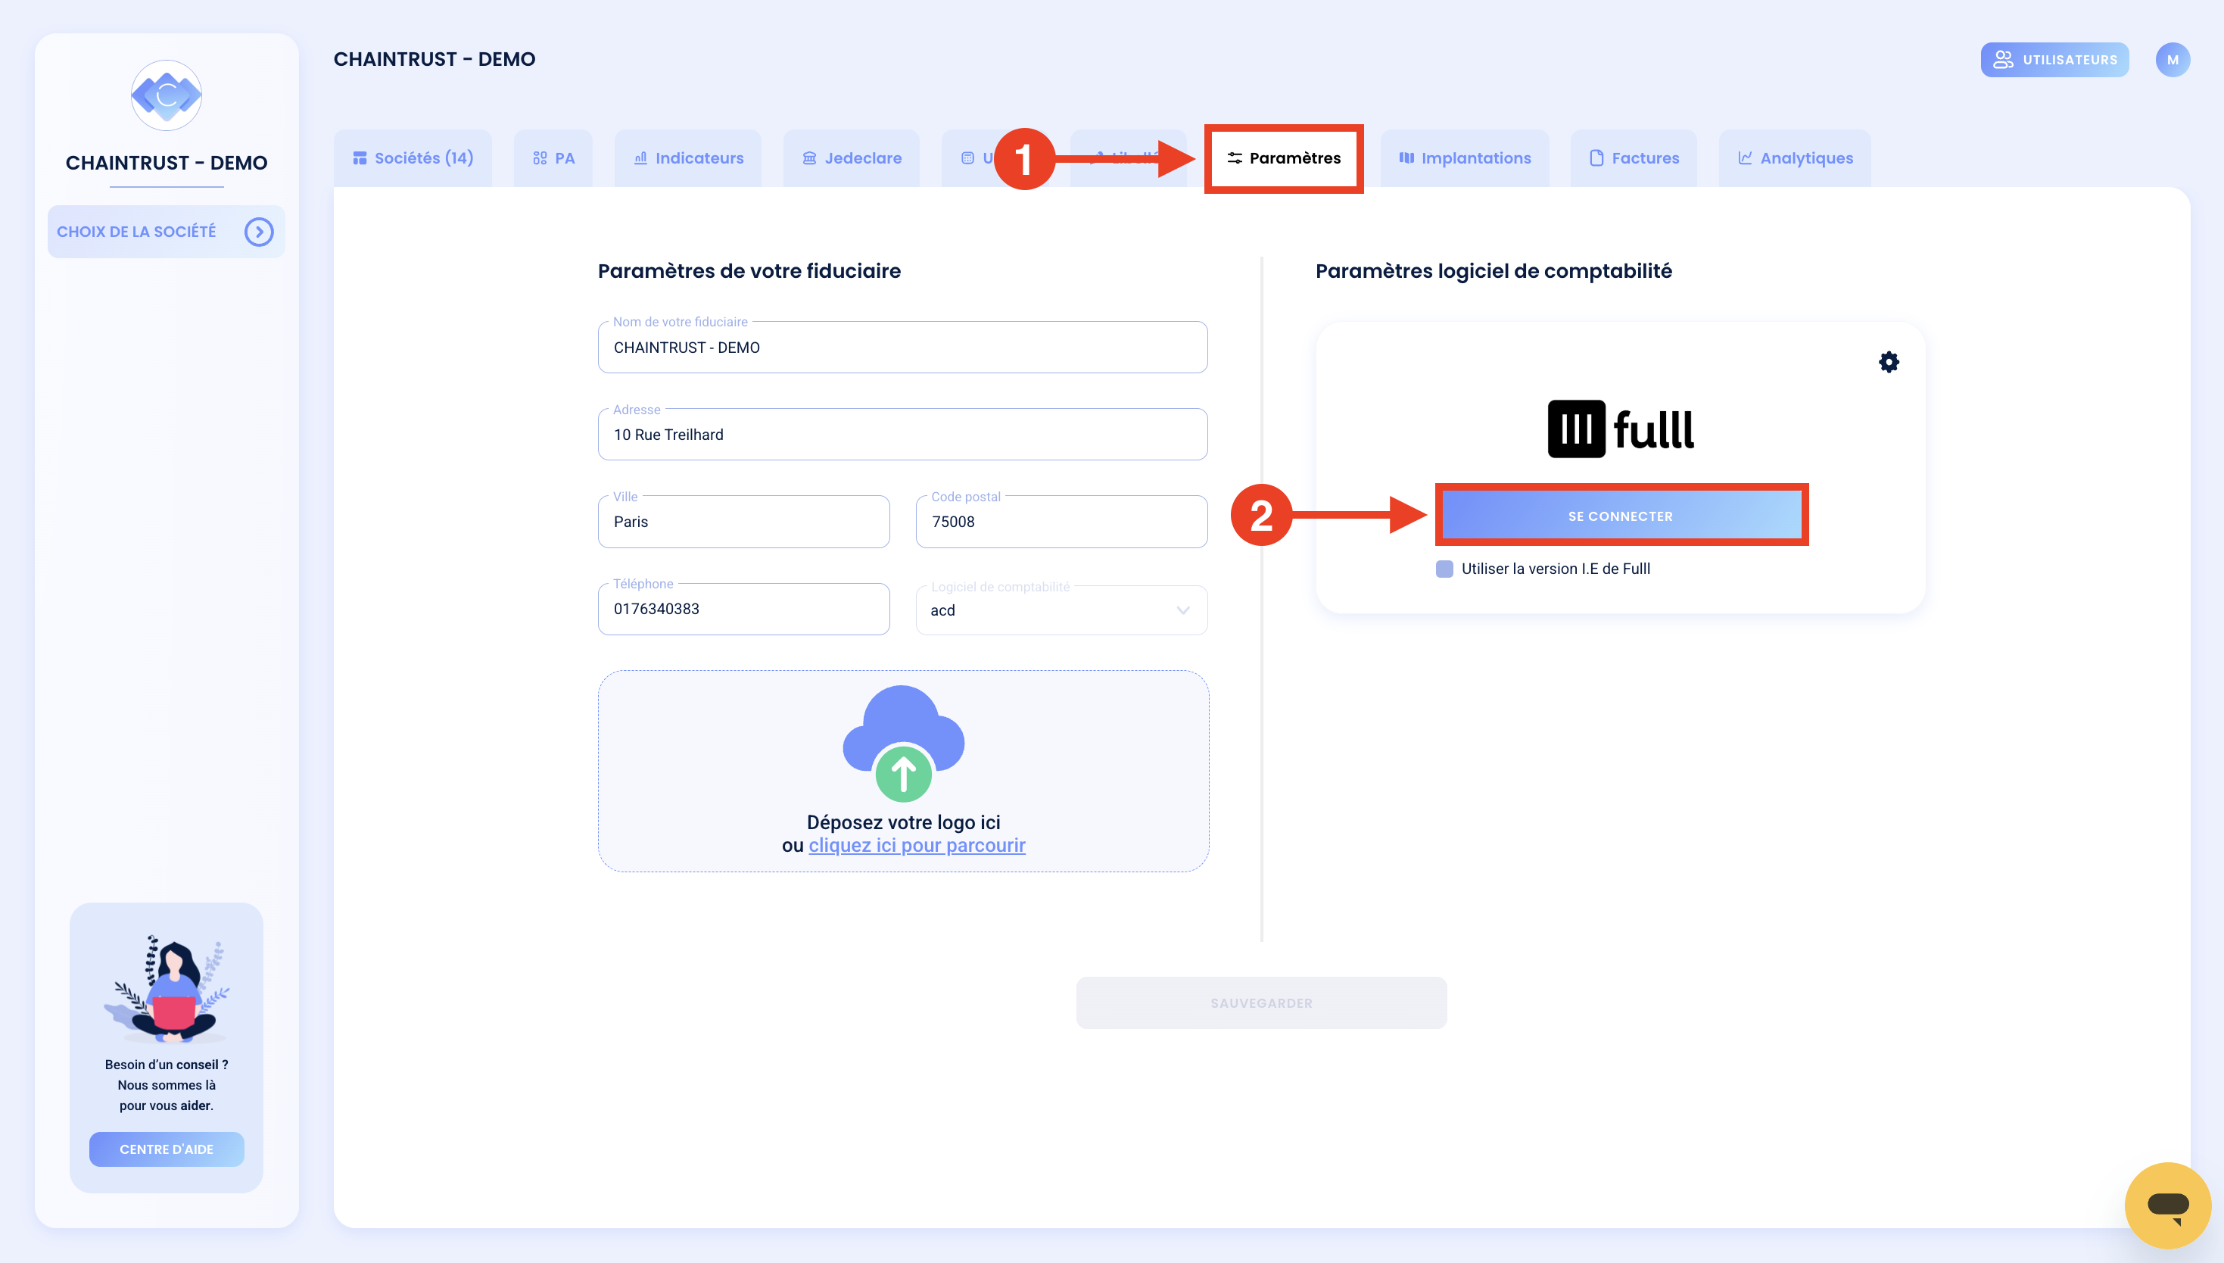This screenshot has height=1263, width=2224.
Task: Switch to the PA tab
Action: [553, 157]
